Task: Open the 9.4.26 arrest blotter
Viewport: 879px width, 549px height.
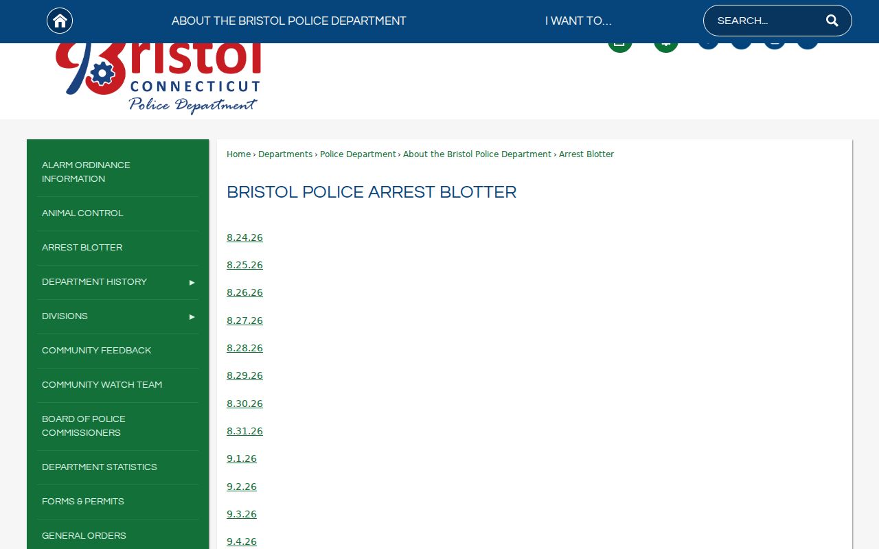Action: coord(242,542)
